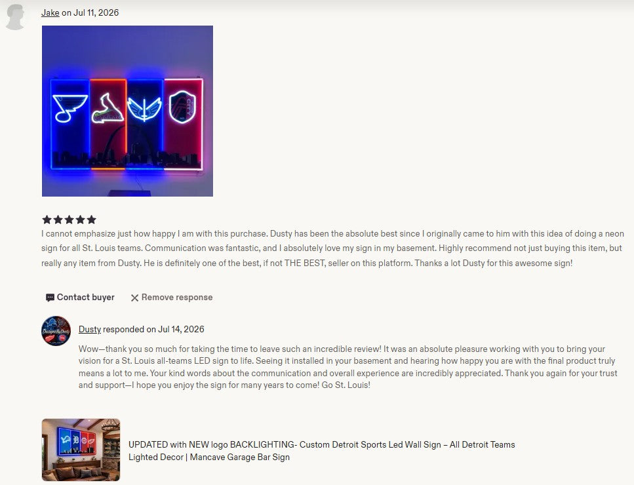
Task: Open the St. Louis neon sign review photo
Action: point(127,111)
